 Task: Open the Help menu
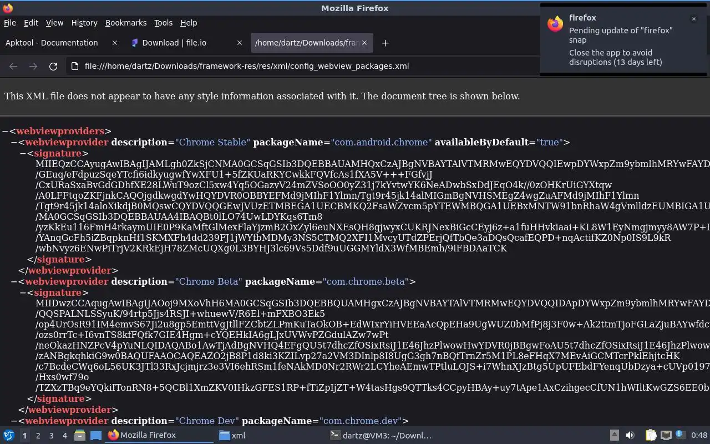click(x=189, y=23)
